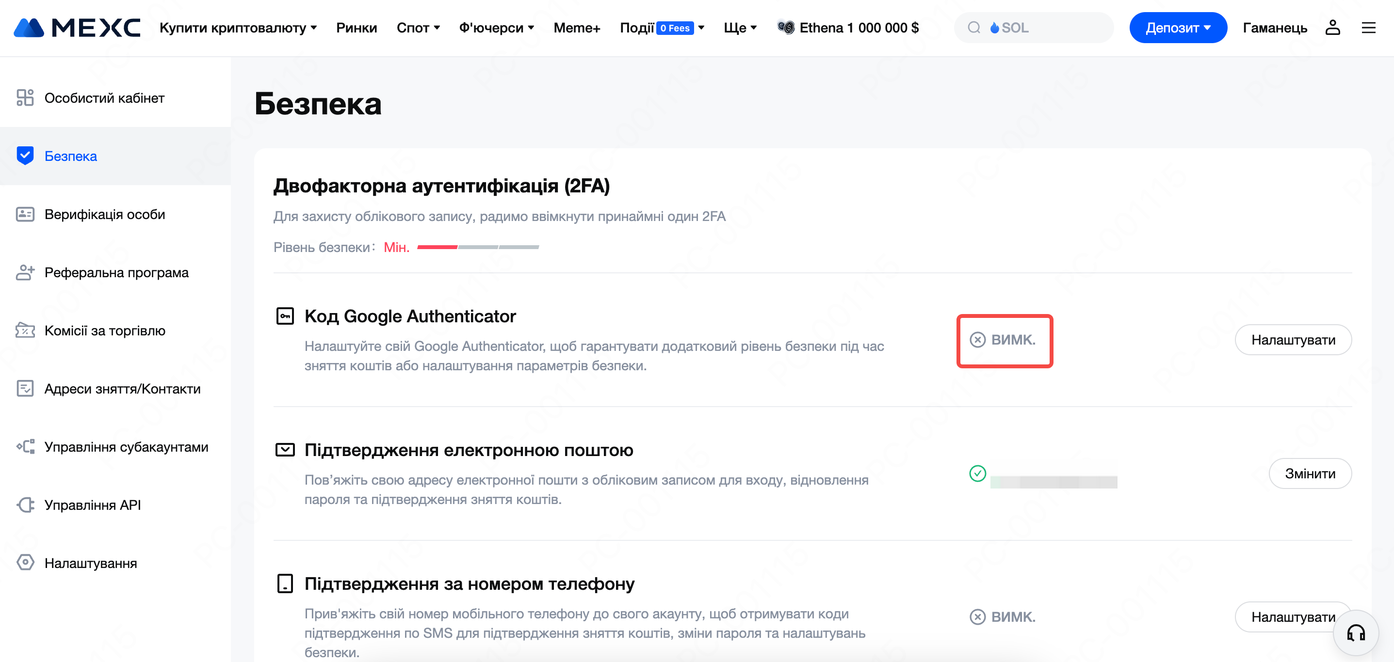Open the support headset chat icon

(x=1356, y=632)
